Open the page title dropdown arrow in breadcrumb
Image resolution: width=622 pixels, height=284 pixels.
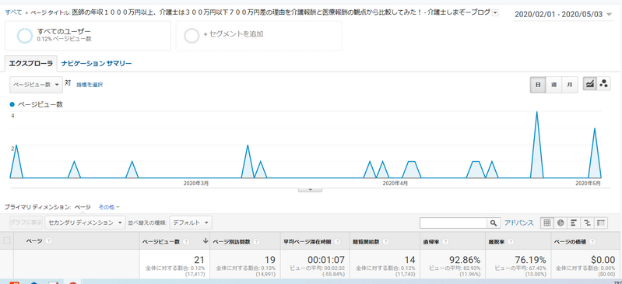click(x=494, y=12)
